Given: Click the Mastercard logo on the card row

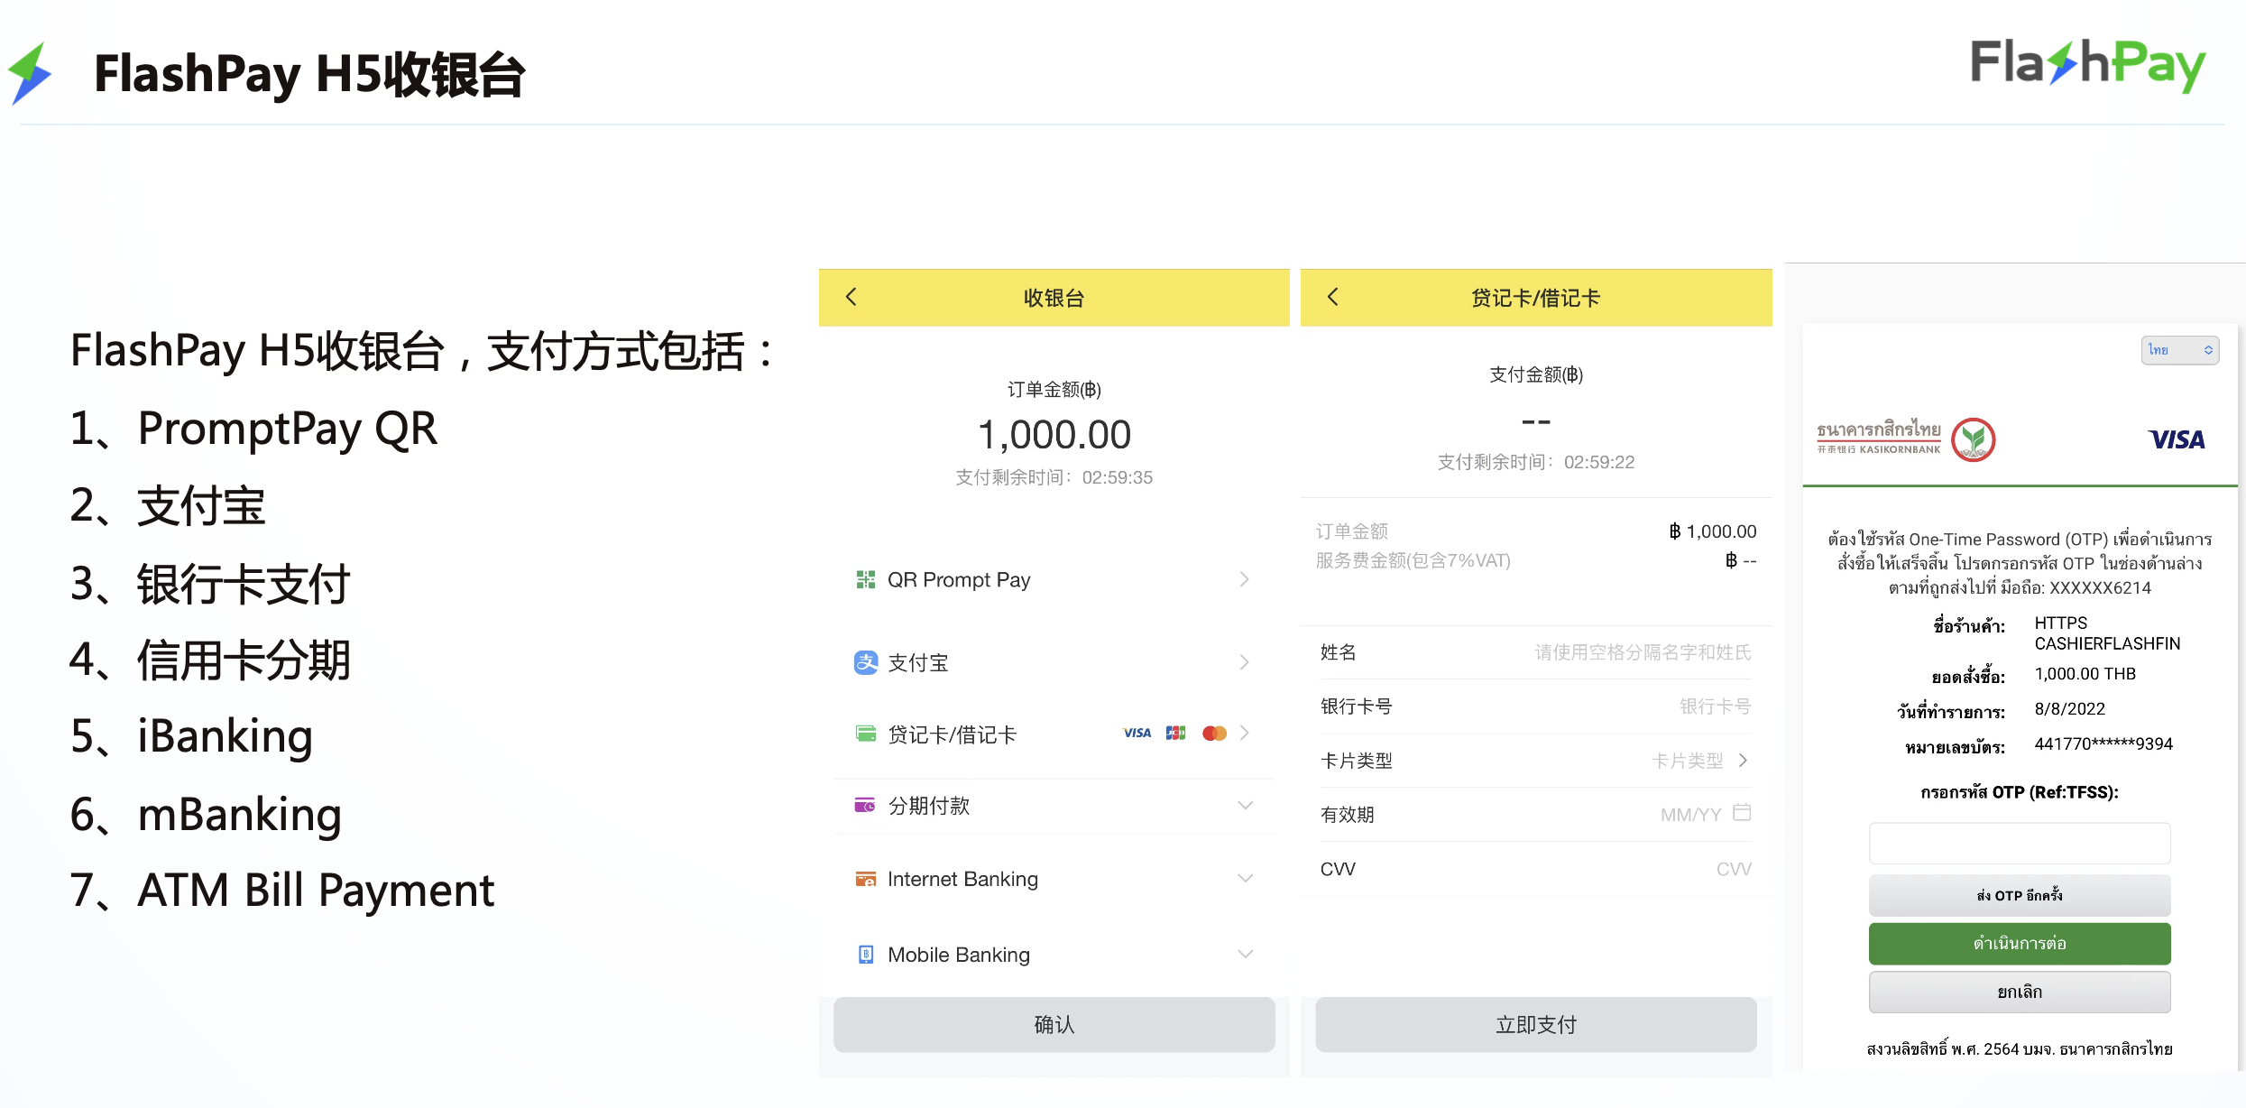Looking at the screenshot, I should coord(1213,733).
